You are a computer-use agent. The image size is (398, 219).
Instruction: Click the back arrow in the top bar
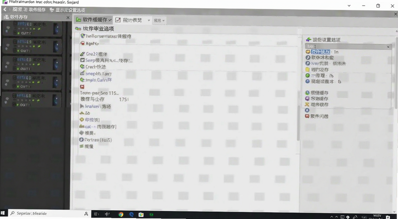coord(4,9)
